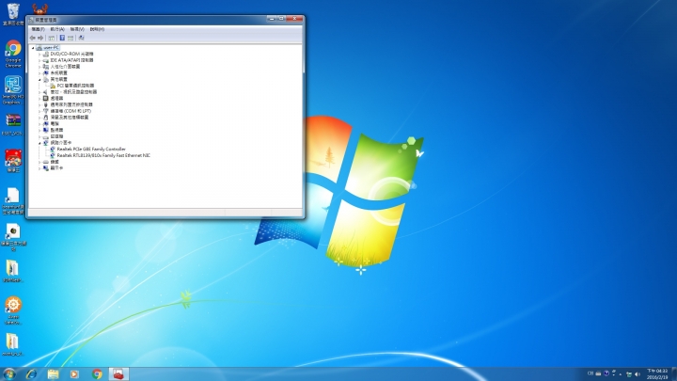Image resolution: width=677 pixels, height=381 pixels.
Task: Click the clock showing 04:22 in tray
Action: coord(657,374)
